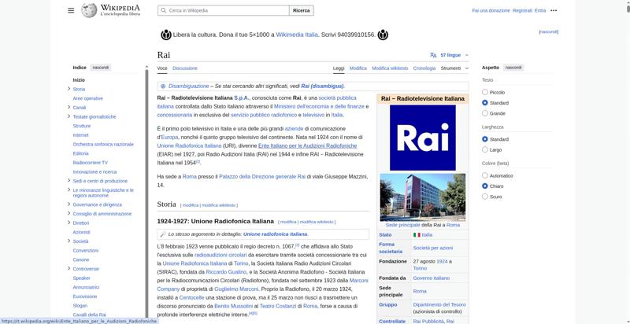Expand the Direttori section in Indice

click(69, 223)
